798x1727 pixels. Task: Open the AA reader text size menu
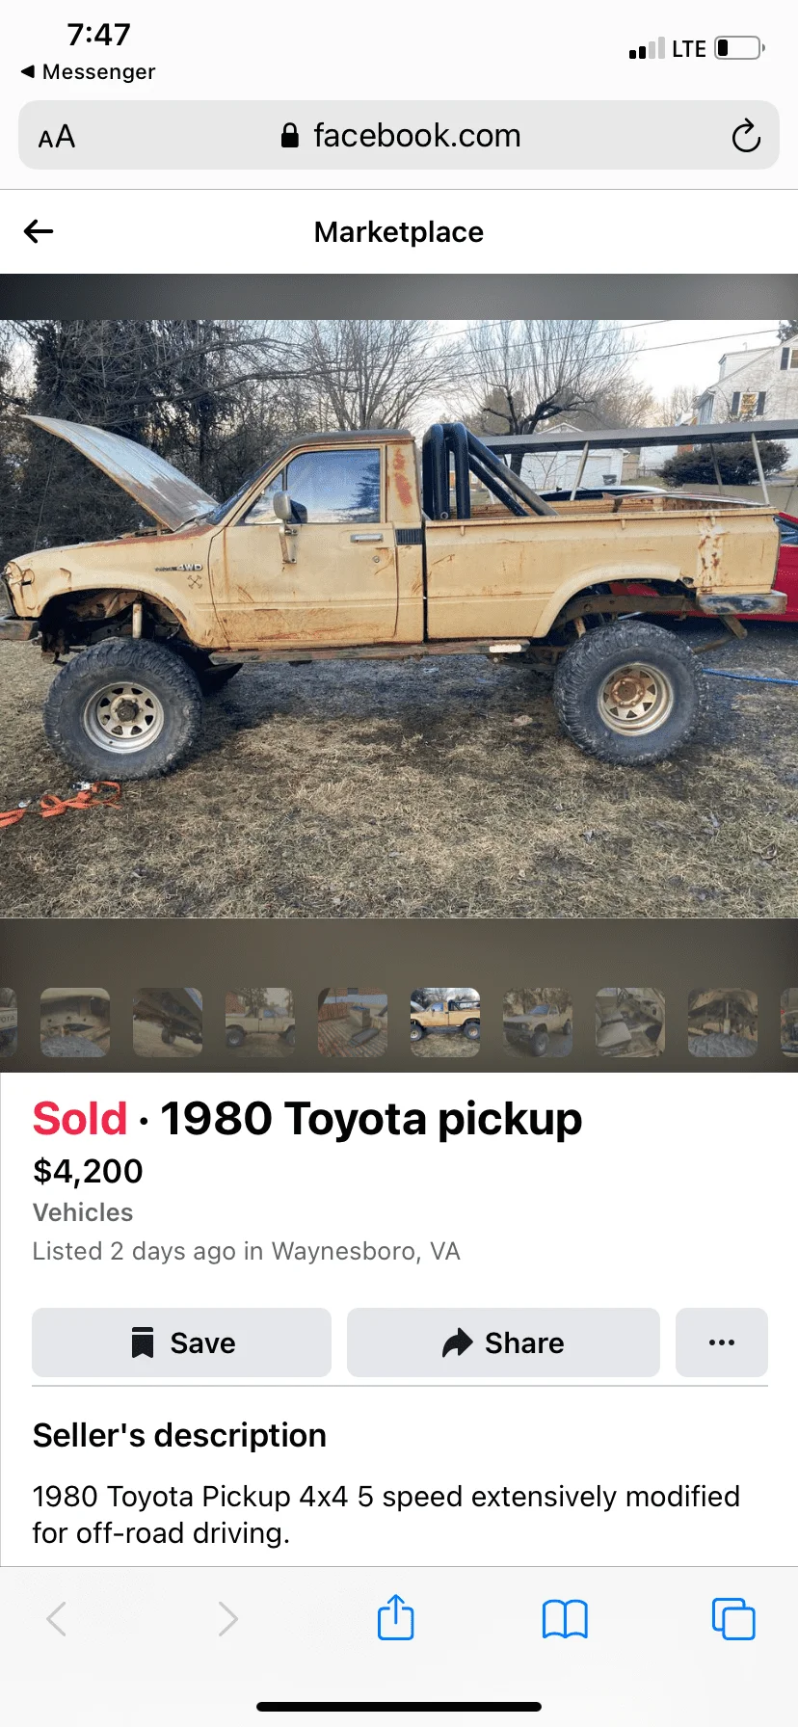click(x=57, y=137)
